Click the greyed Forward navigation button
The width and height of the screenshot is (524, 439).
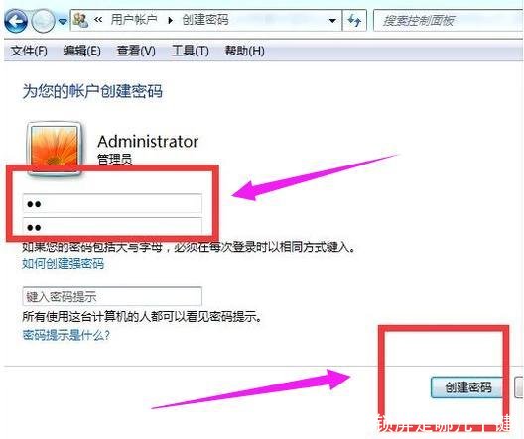(x=43, y=21)
